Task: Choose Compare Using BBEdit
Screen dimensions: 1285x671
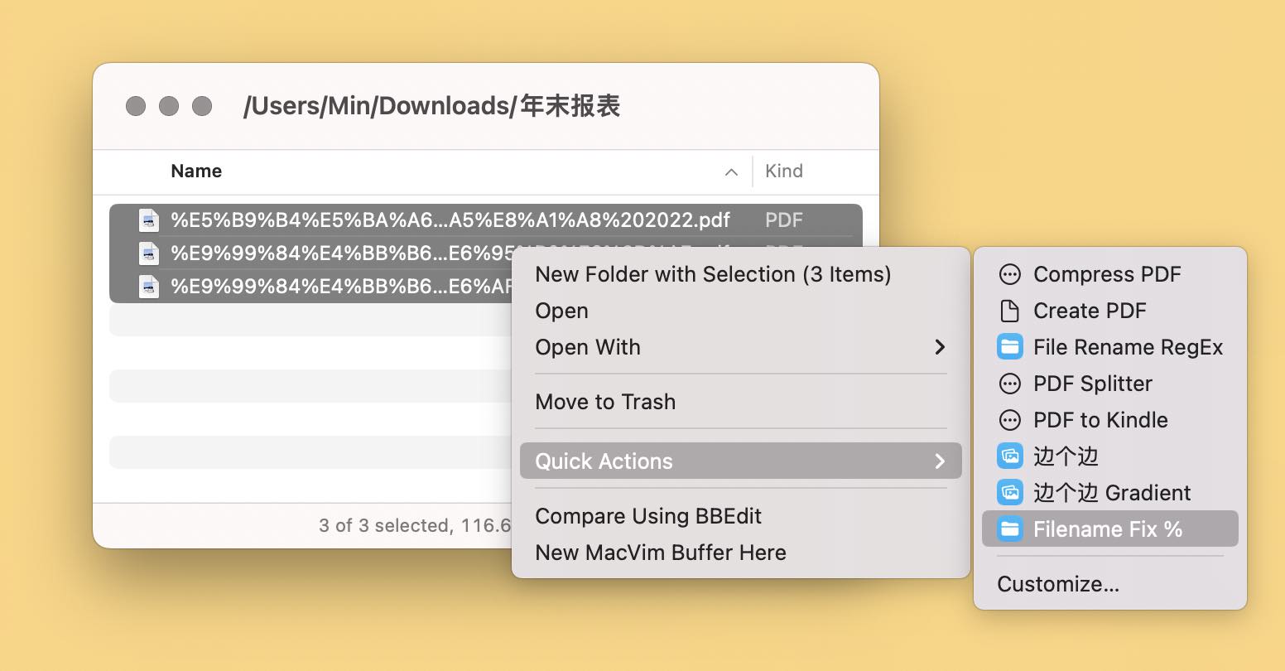Action: pyautogui.click(x=740, y=516)
